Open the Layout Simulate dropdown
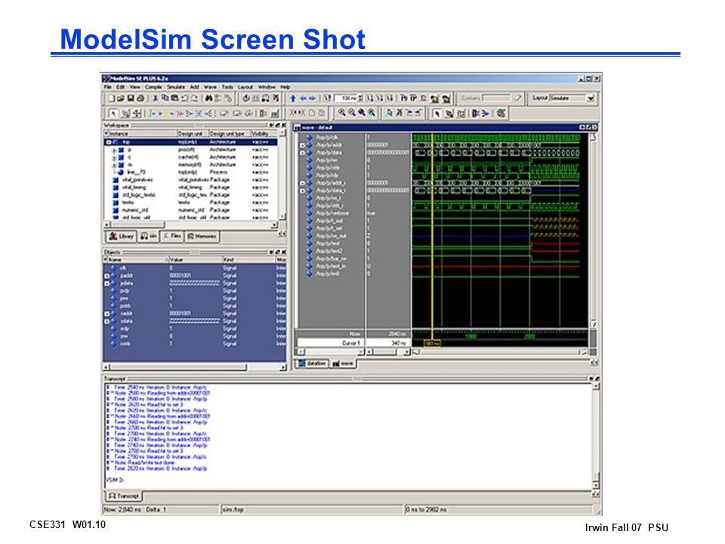The height and width of the screenshot is (544, 725). coord(591,98)
